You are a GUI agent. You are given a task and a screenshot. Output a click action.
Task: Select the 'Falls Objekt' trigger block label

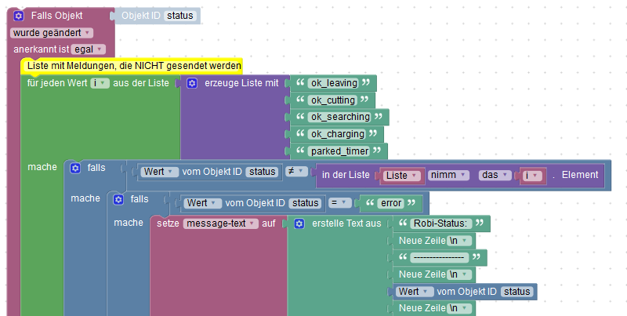tap(56, 16)
